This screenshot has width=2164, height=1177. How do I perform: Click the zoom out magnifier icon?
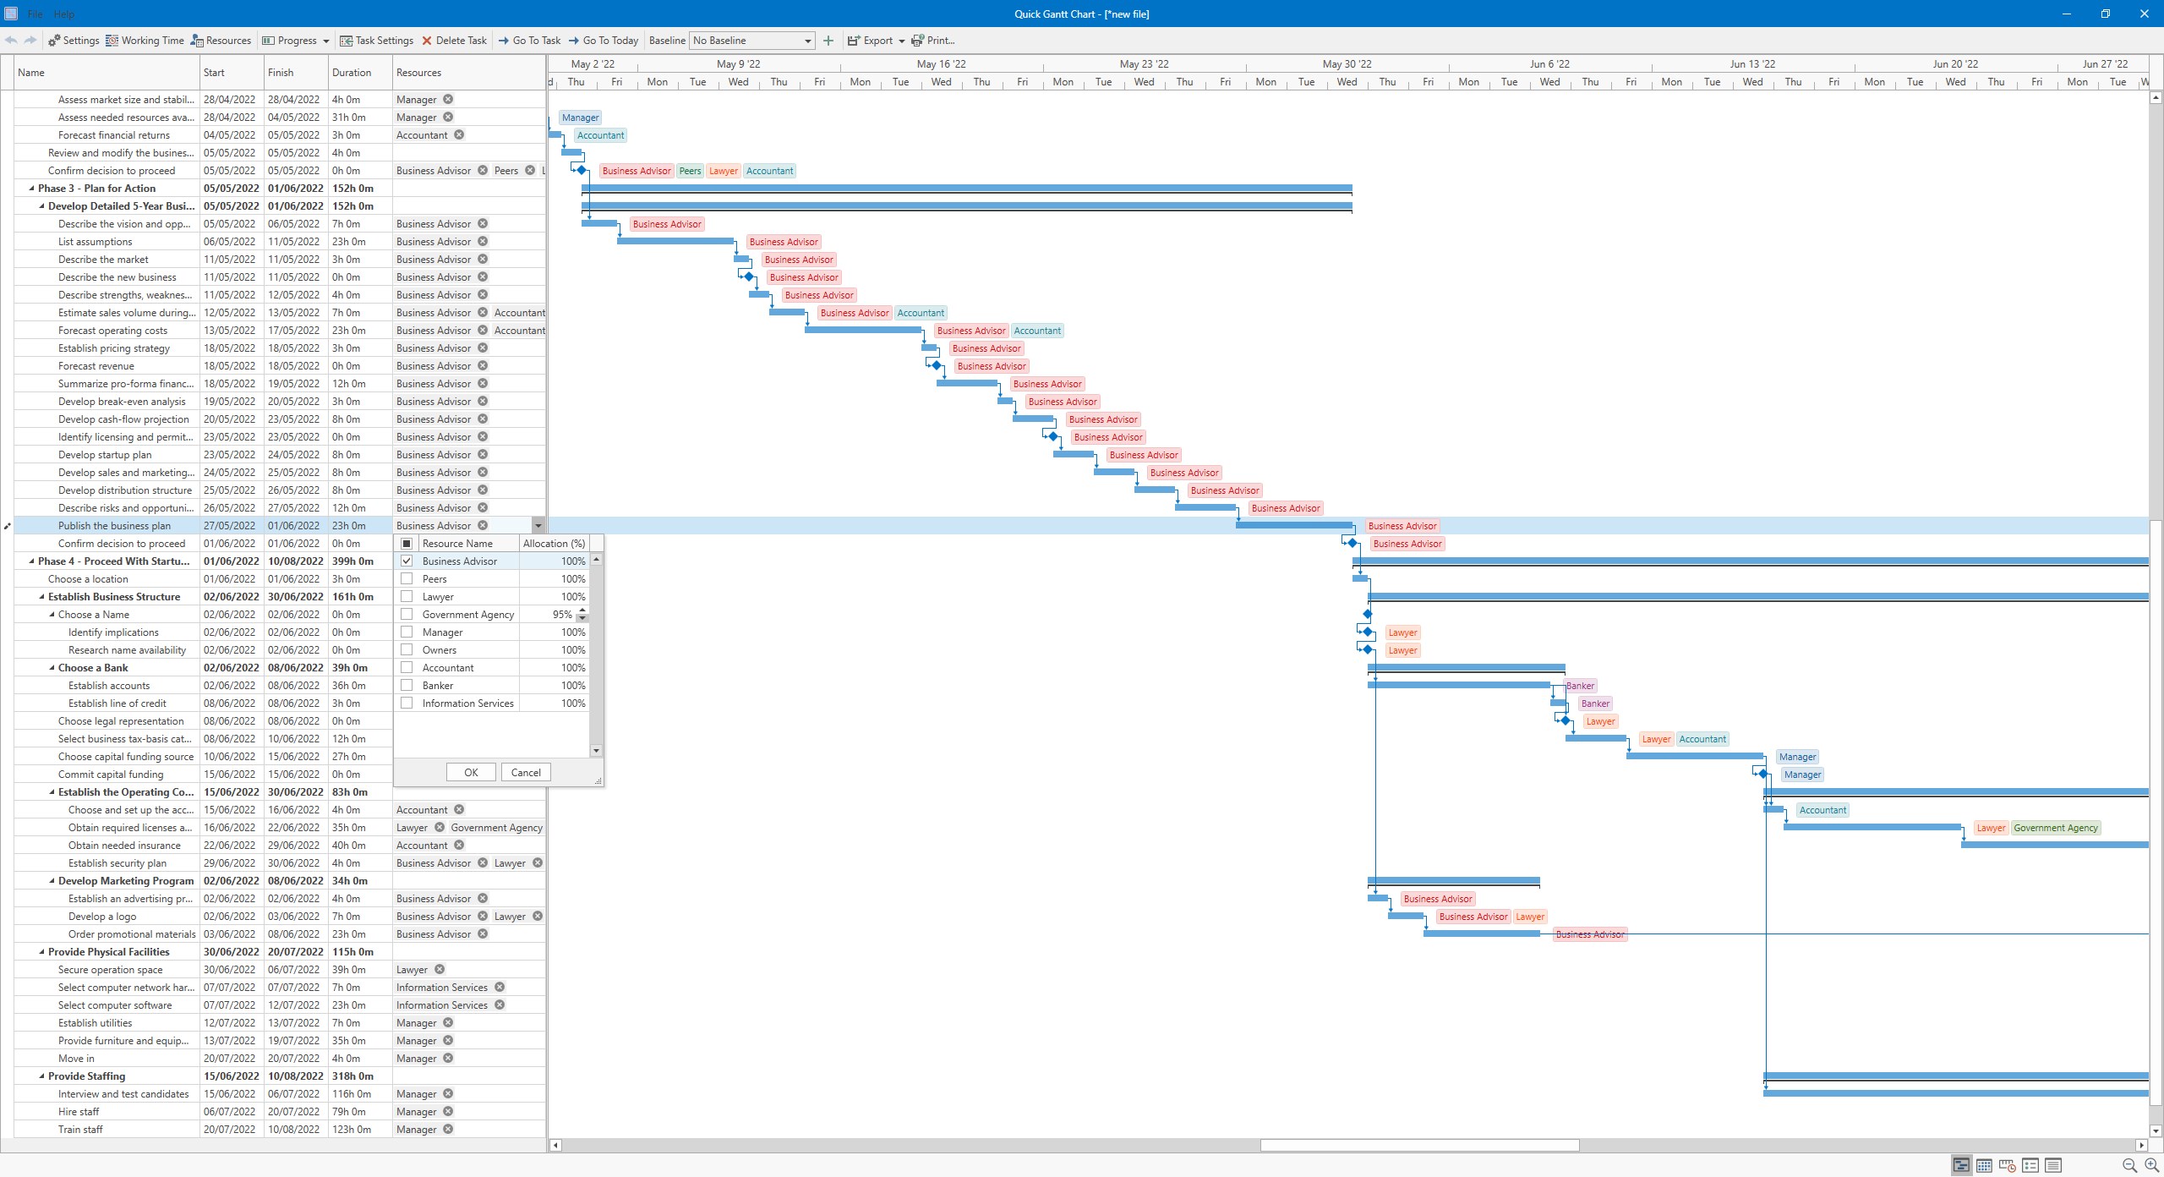tap(2129, 1165)
